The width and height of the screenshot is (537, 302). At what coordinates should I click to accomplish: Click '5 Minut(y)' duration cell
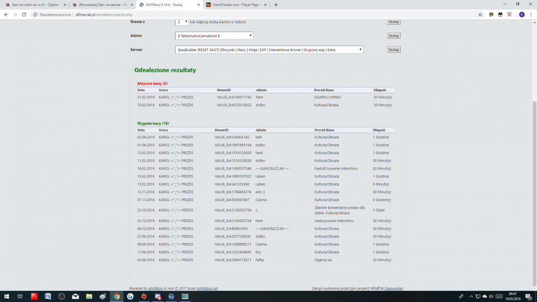tap(381, 184)
